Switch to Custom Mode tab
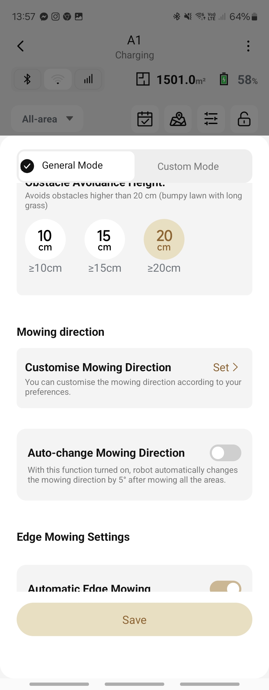This screenshot has width=269, height=690. tap(188, 166)
